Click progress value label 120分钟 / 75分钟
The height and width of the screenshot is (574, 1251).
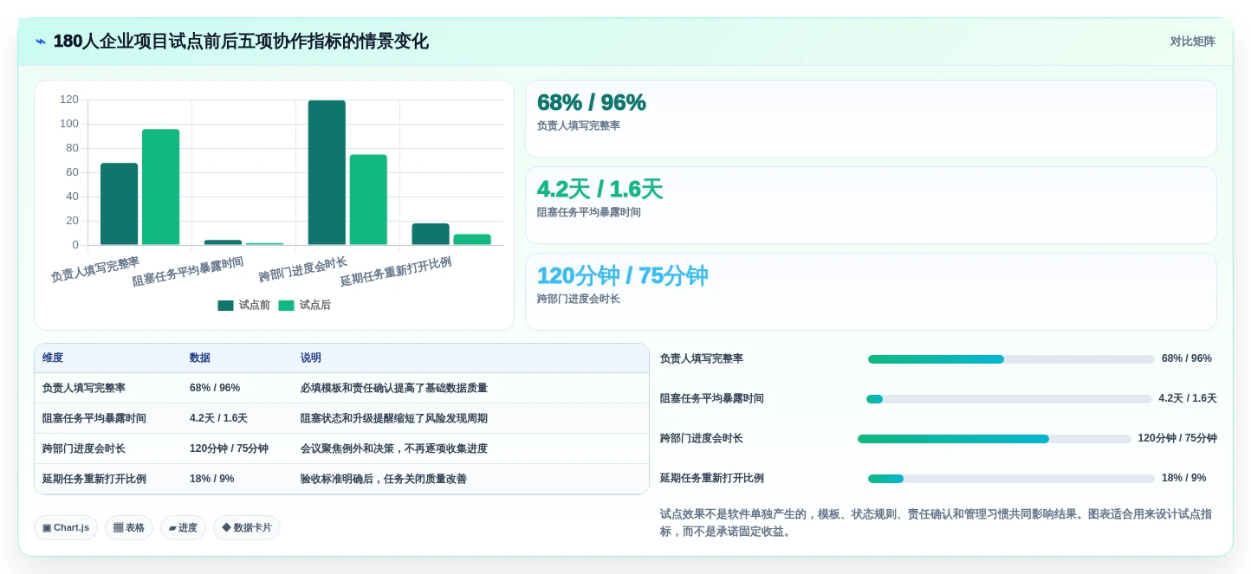coord(1177,438)
